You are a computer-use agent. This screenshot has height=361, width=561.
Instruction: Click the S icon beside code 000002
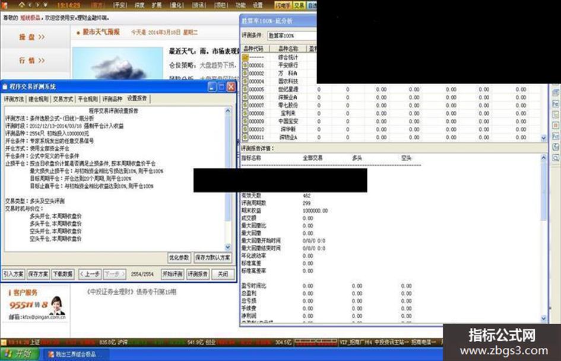coord(245,73)
